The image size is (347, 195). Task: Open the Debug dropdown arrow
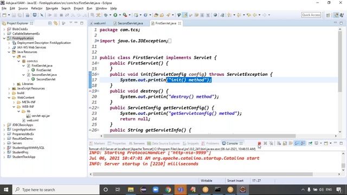click(x=110, y=15)
